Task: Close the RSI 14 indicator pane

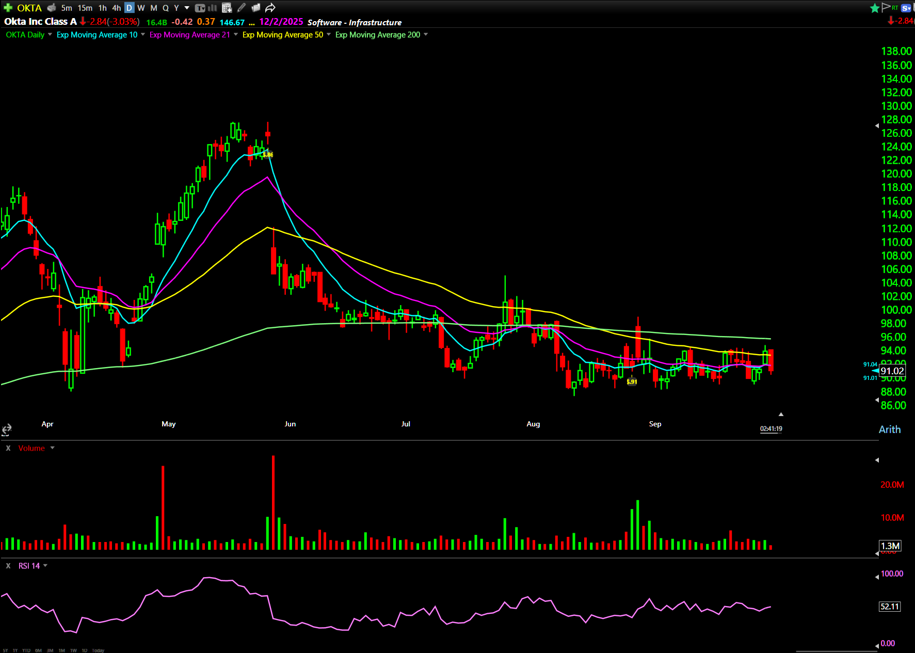Action: (x=8, y=566)
